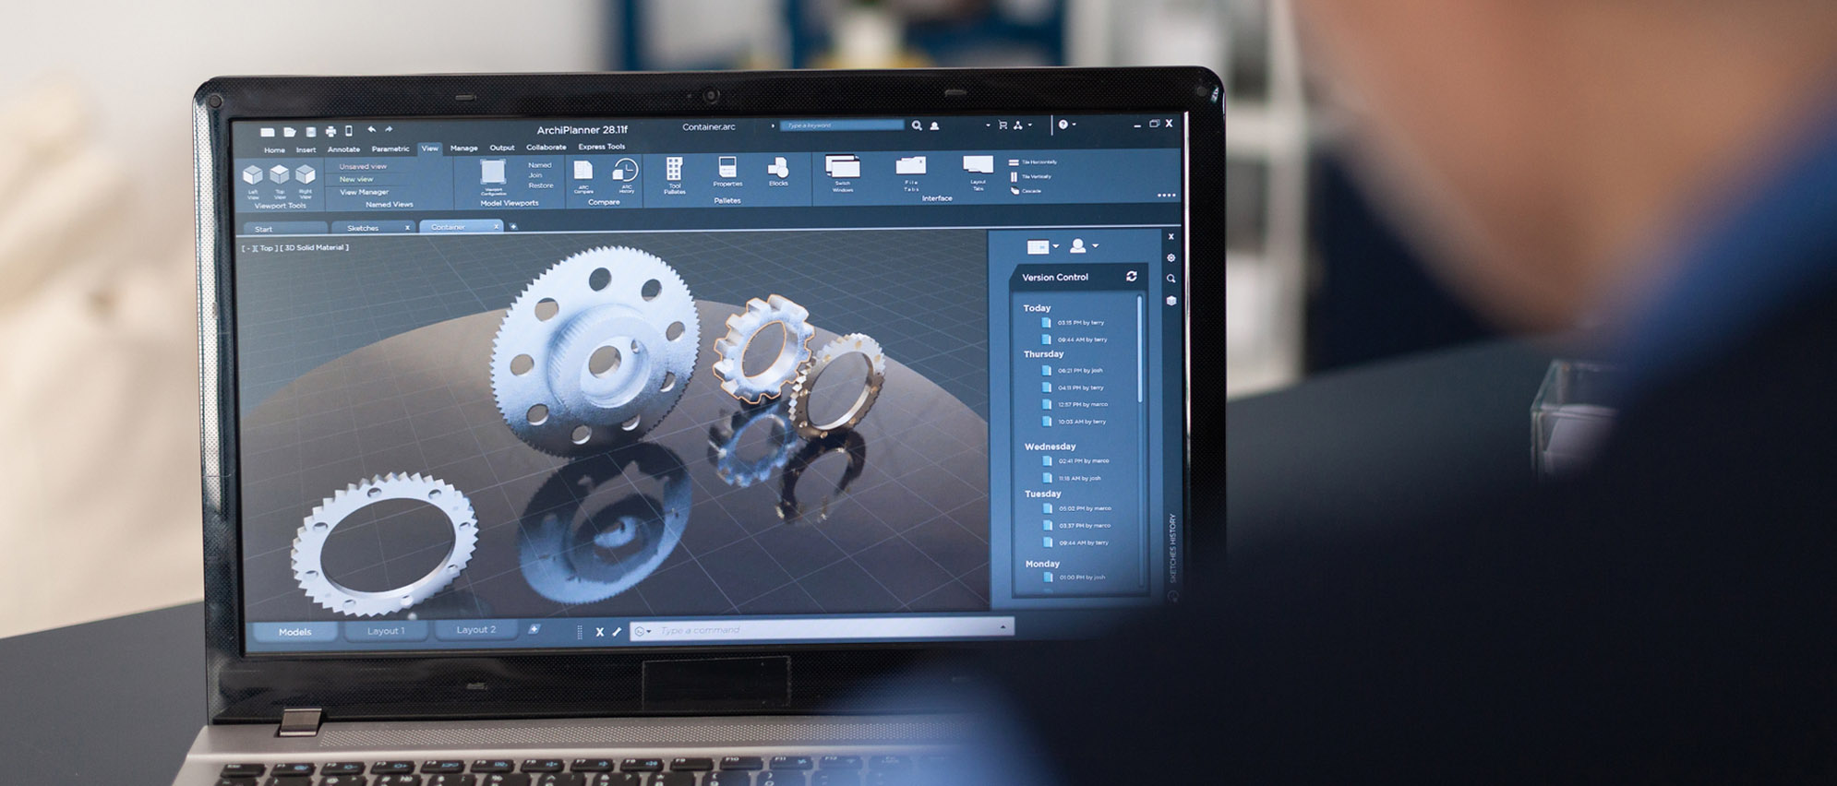
Task: Click Named in Model Viewports
Action: tap(540, 165)
